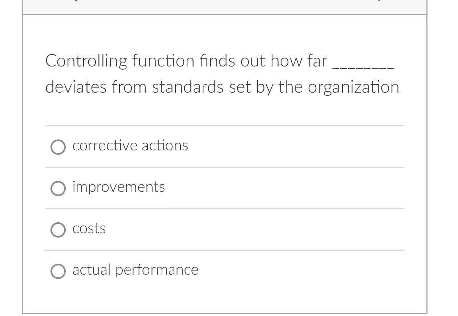Select the 'actual performance' radio button
Screen dimensions: 458x316
[58, 271]
